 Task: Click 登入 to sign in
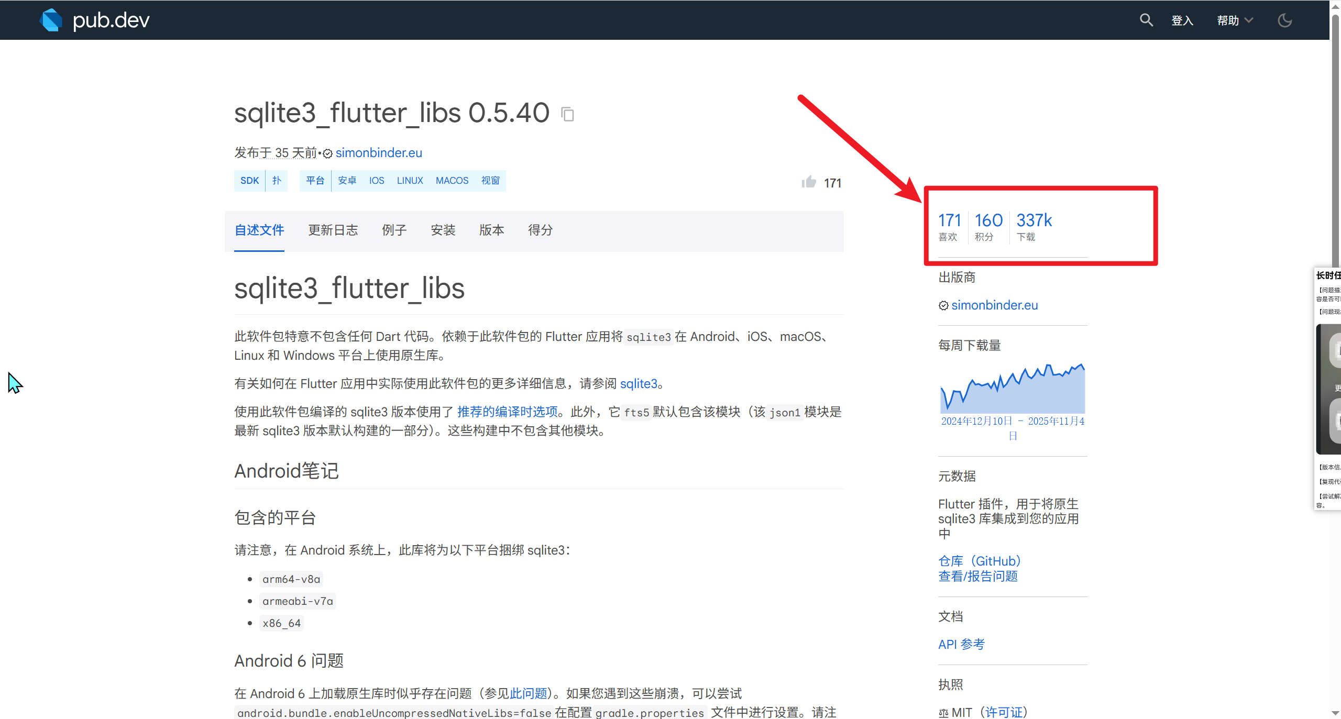1182,20
